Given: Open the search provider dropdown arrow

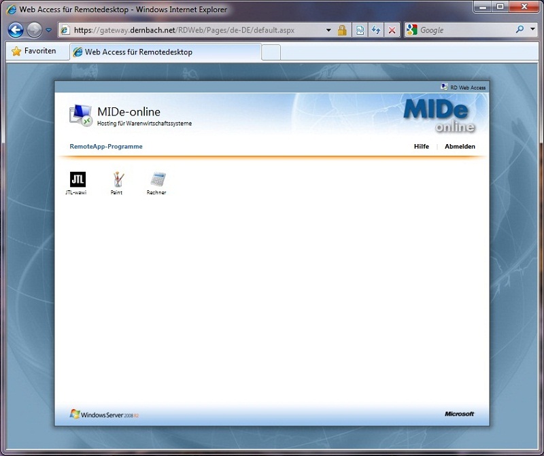Looking at the screenshot, I should pyautogui.click(x=532, y=29).
